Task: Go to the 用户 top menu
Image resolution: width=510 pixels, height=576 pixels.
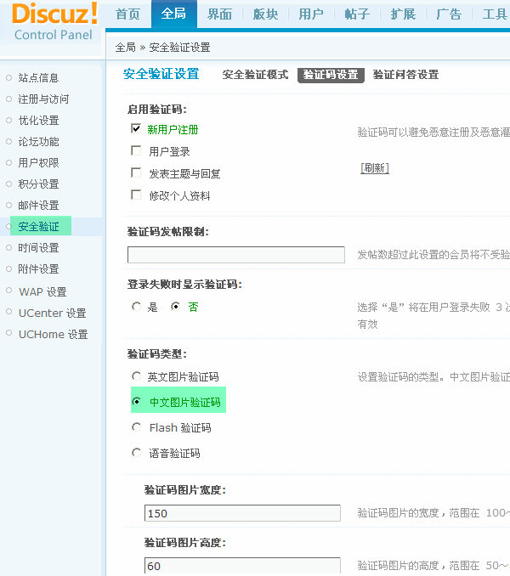Action: point(311,14)
